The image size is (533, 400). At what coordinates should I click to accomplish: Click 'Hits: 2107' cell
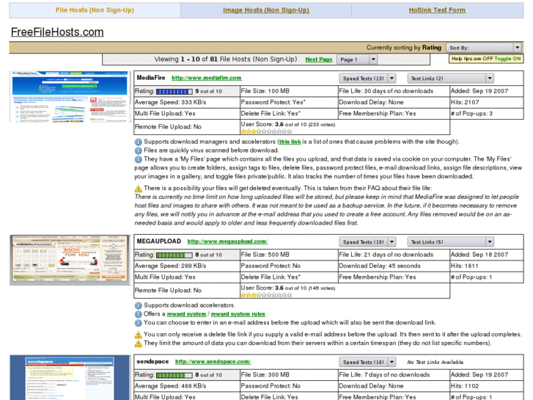point(487,103)
